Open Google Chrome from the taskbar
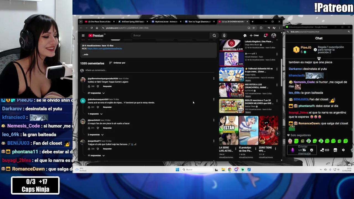Viewport: 354px width, 199px height. 230,169
